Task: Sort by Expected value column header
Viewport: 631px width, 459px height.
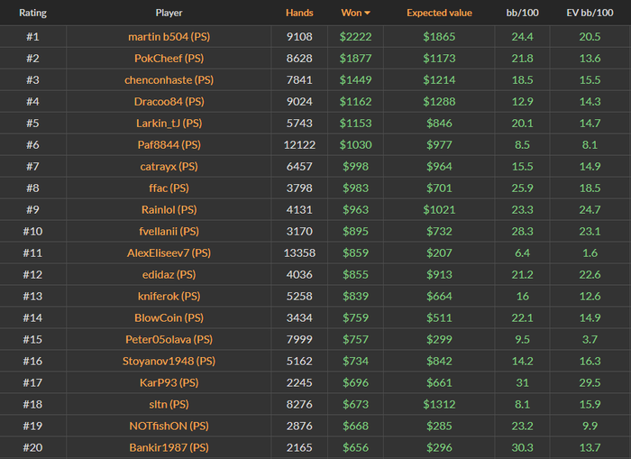Action: pos(439,14)
